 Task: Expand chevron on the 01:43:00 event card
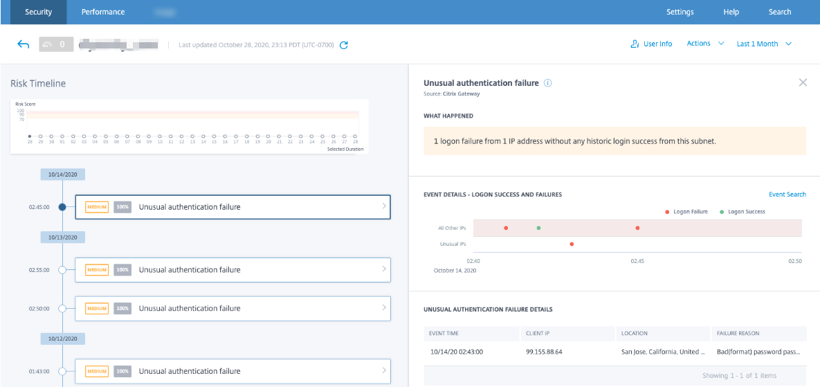384,370
